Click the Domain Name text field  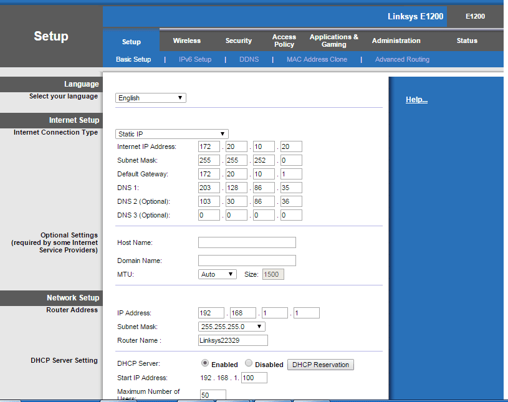click(247, 261)
